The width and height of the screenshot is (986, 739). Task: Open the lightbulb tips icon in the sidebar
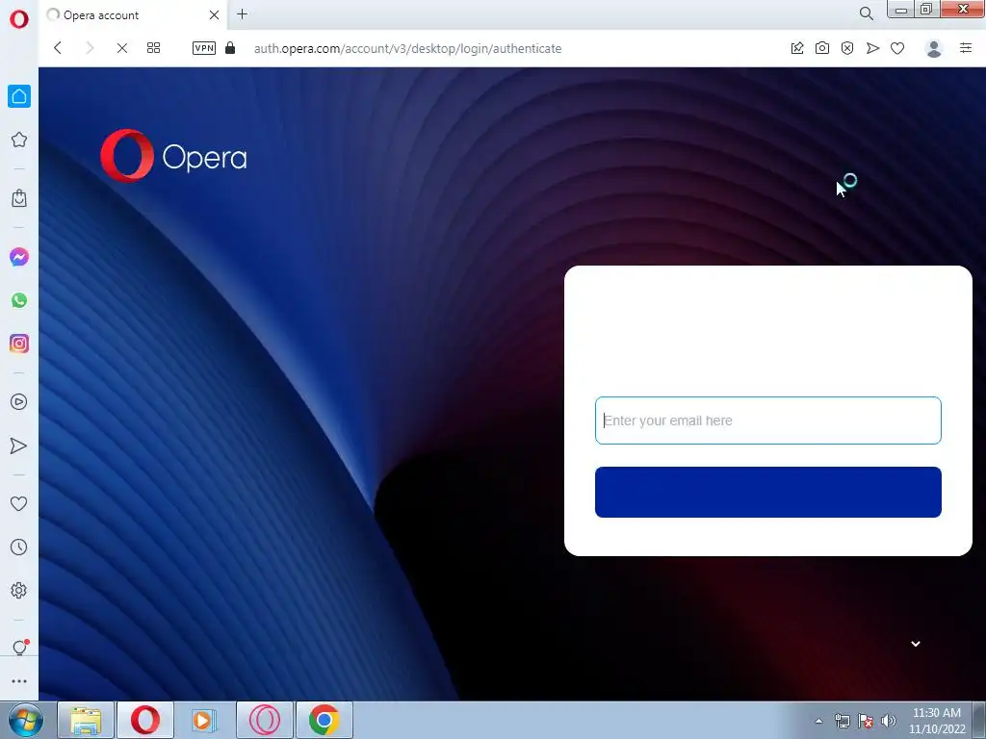20,648
